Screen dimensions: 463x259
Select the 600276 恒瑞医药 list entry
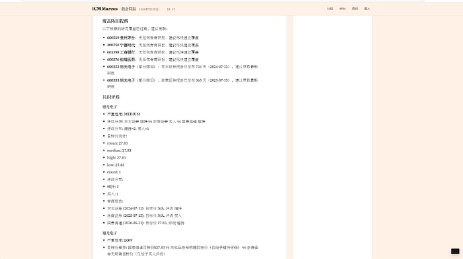[153, 60]
